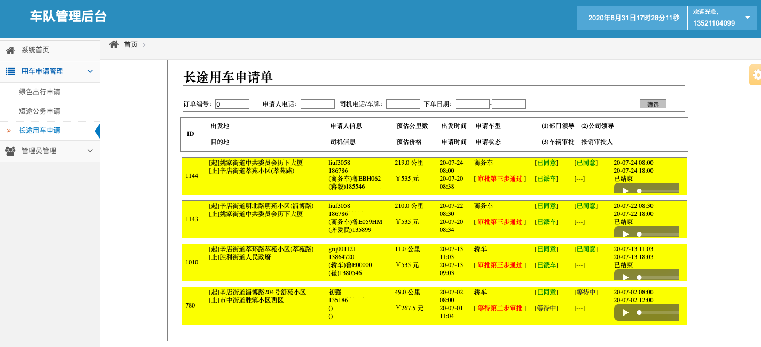Click the home icon beside 系统首页
Viewport: 761px width, 347px height.
click(11, 50)
